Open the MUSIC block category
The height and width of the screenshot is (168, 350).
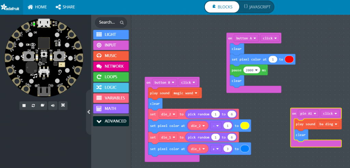point(111,56)
